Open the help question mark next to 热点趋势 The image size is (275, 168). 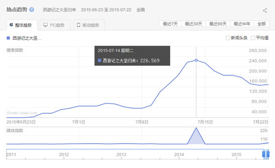coord(32,10)
